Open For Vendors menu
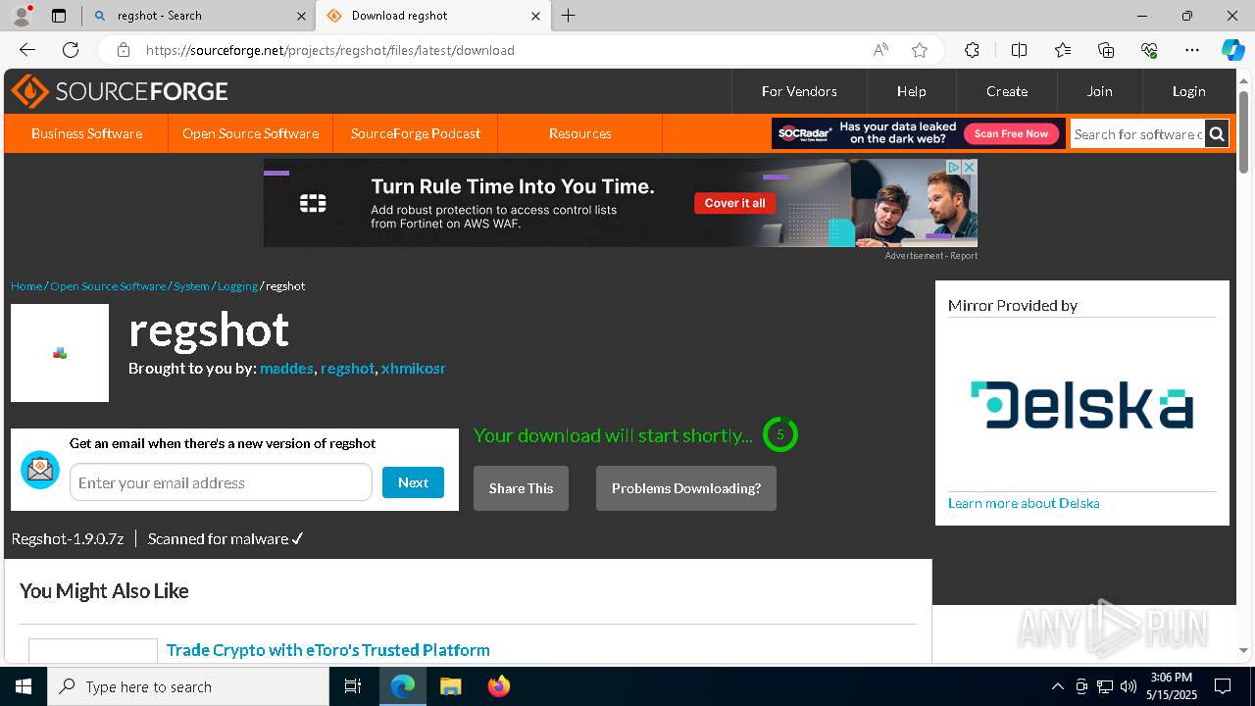The height and width of the screenshot is (706, 1255). click(799, 91)
